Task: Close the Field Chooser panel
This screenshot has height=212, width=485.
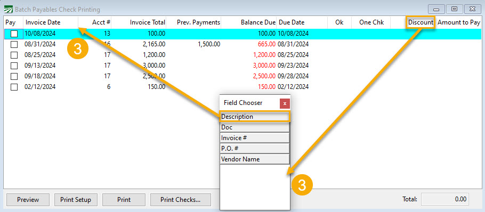Action: (285, 103)
